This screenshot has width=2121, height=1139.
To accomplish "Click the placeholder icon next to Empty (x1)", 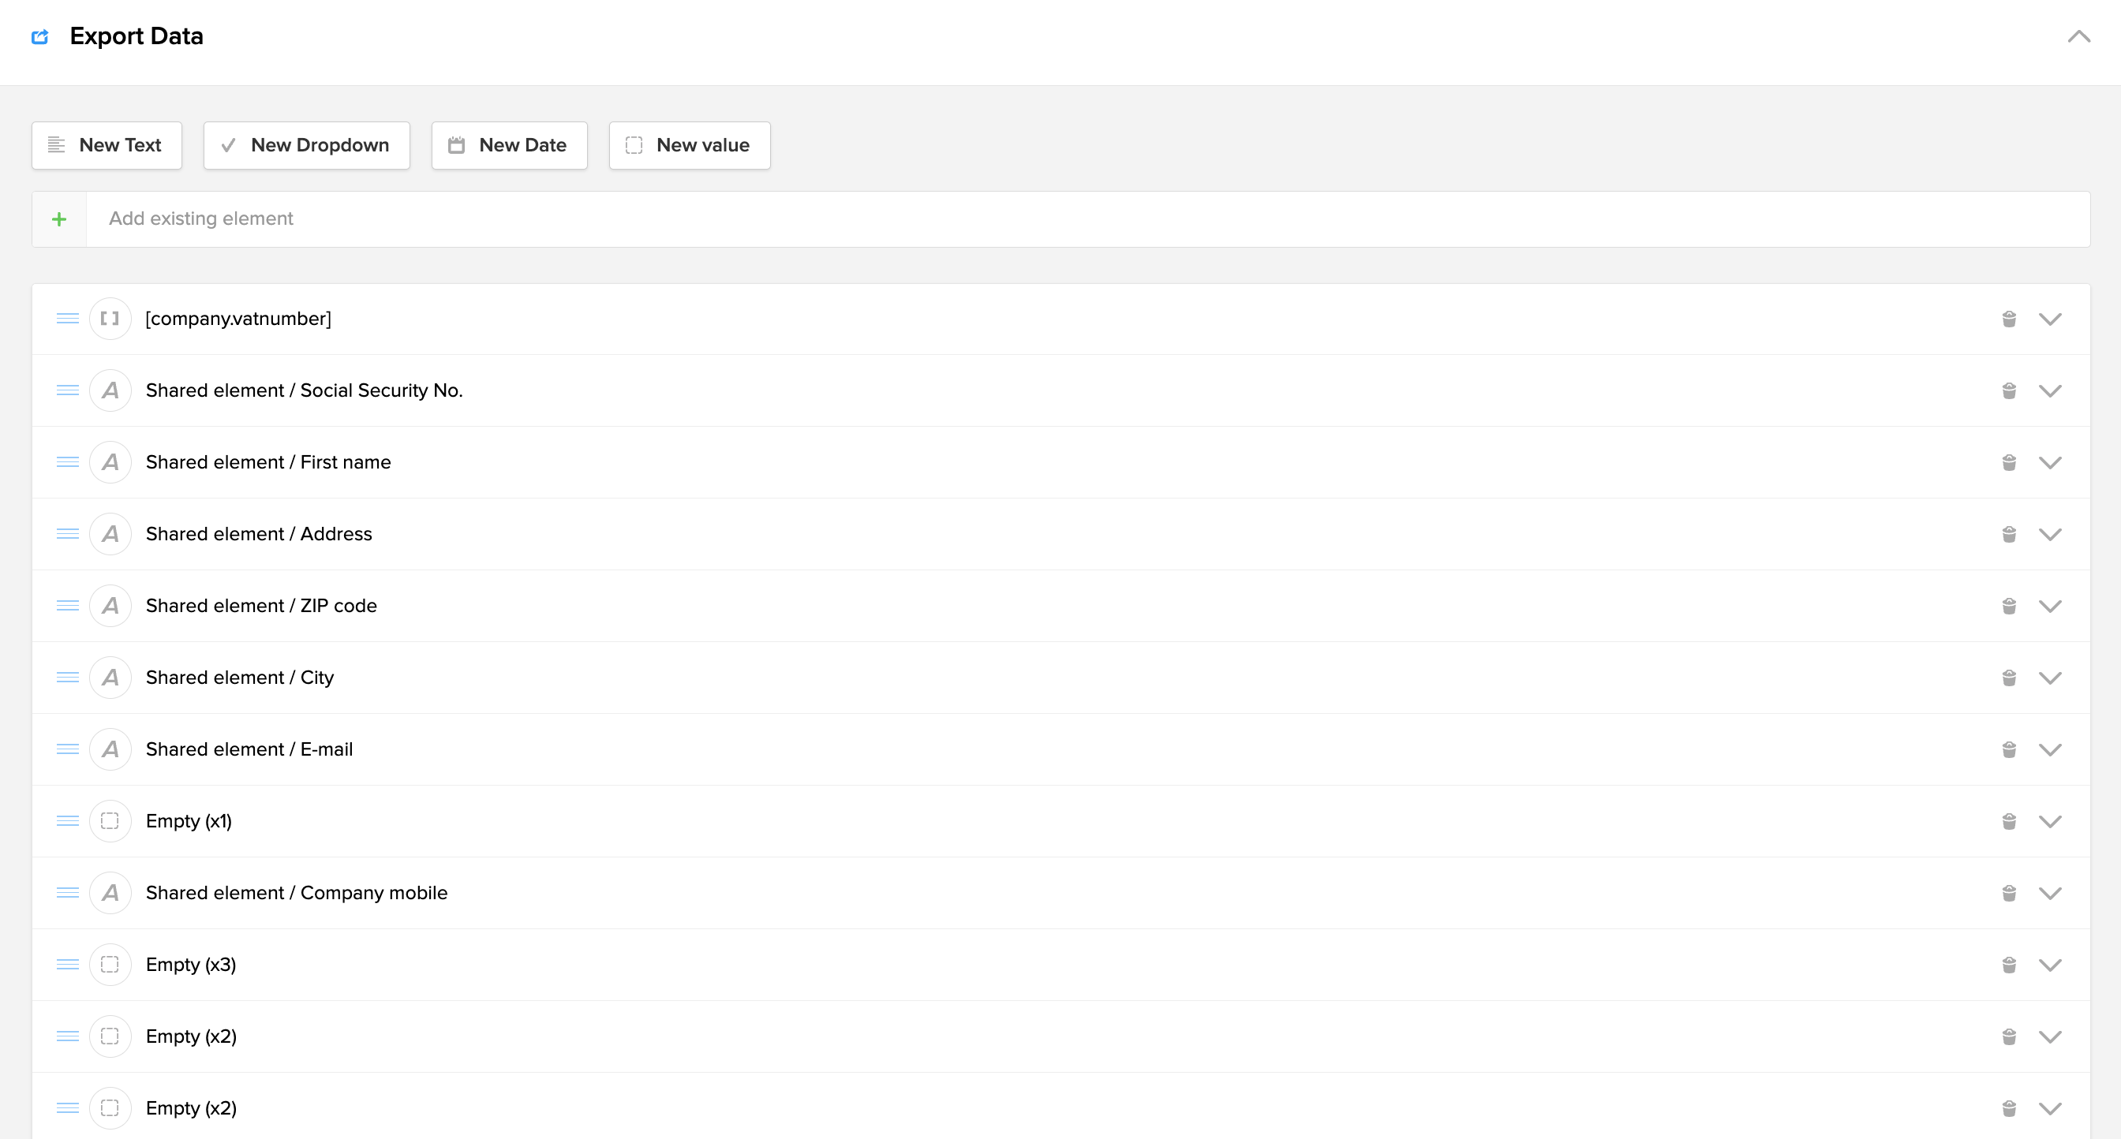I will [110, 821].
